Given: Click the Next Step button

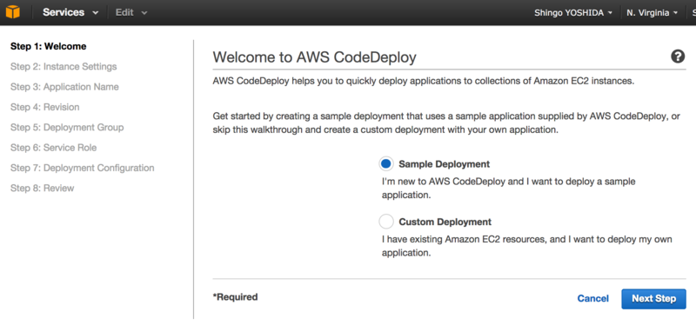Looking at the screenshot, I should click(654, 299).
